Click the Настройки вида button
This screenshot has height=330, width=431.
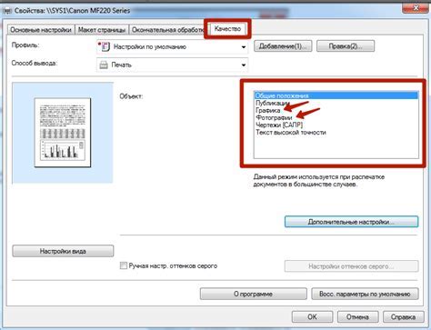pyautogui.click(x=63, y=251)
